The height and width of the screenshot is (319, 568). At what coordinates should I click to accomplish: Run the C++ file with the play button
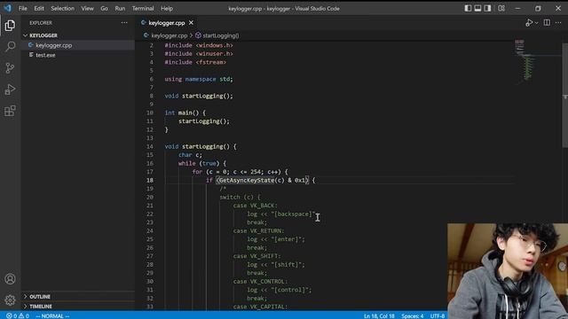529,23
